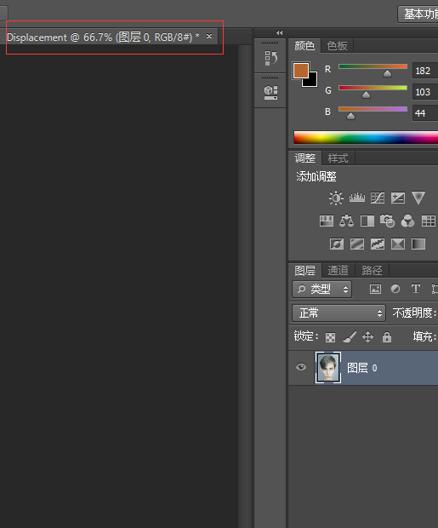Add a Brightness/Contrast adjustment
438x528 pixels.
point(336,198)
